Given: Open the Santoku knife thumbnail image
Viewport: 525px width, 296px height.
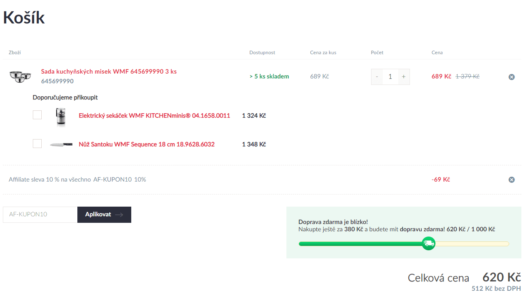Looking at the screenshot, I should point(61,144).
